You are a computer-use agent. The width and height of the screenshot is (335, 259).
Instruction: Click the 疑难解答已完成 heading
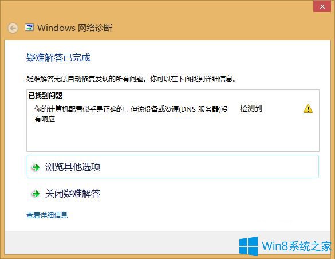tap(58, 58)
